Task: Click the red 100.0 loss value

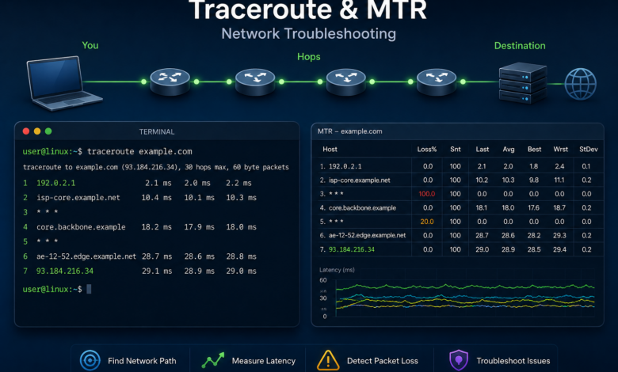Action: point(427,194)
